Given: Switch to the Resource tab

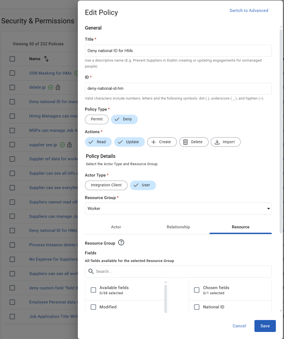Looking at the screenshot, I should coord(241,227).
